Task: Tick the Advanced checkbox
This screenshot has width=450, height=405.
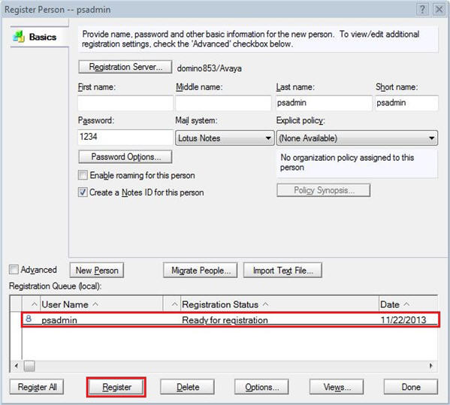Action: coord(14,270)
